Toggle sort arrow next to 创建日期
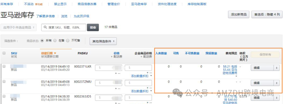 [x=55, y=53]
